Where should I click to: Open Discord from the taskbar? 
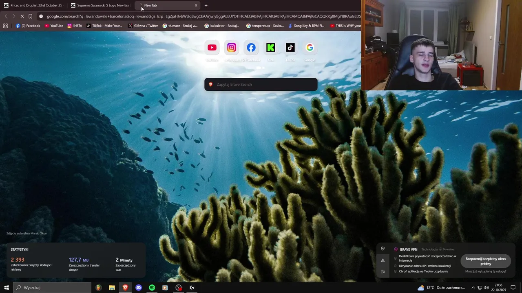tap(139, 288)
